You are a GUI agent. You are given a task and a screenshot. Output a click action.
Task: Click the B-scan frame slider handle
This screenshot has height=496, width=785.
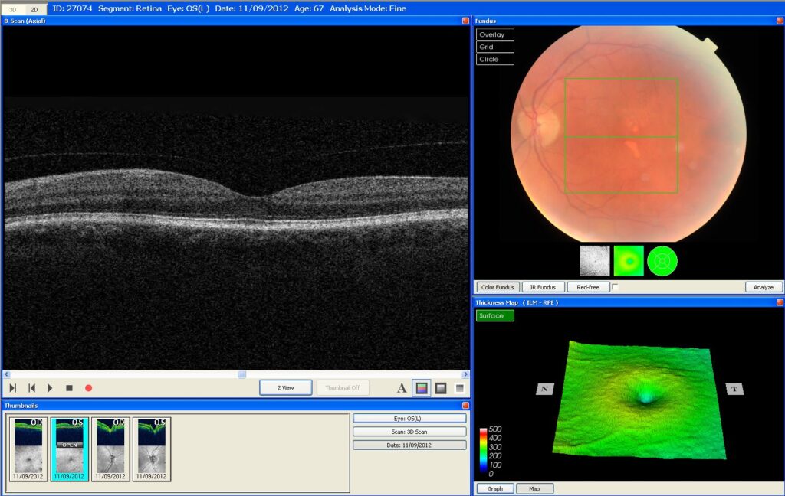click(241, 374)
